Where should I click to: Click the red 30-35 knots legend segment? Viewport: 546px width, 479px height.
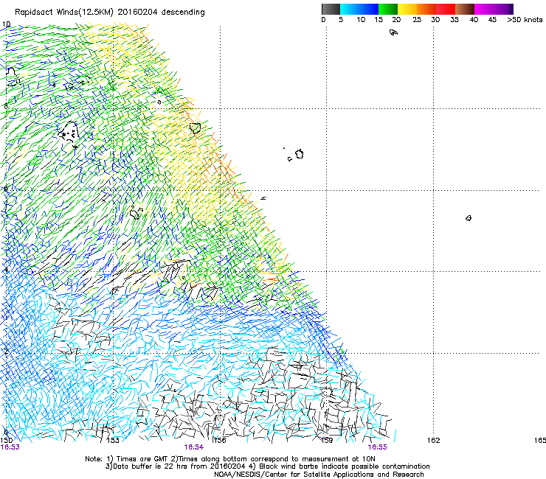(446, 9)
